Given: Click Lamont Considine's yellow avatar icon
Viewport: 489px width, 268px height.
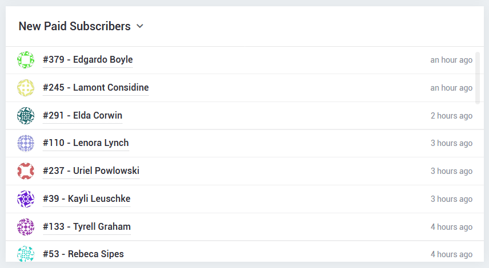Looking at the screenshot, I should coord(26,88).
